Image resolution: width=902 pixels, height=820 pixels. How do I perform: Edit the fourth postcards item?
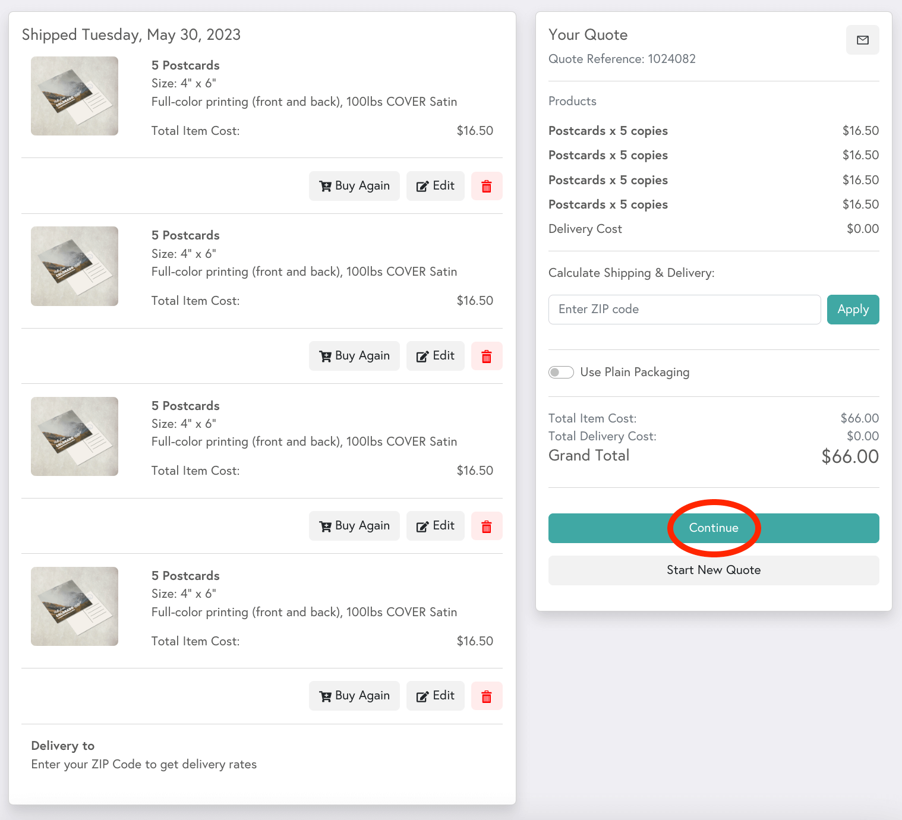pos(436,696)
